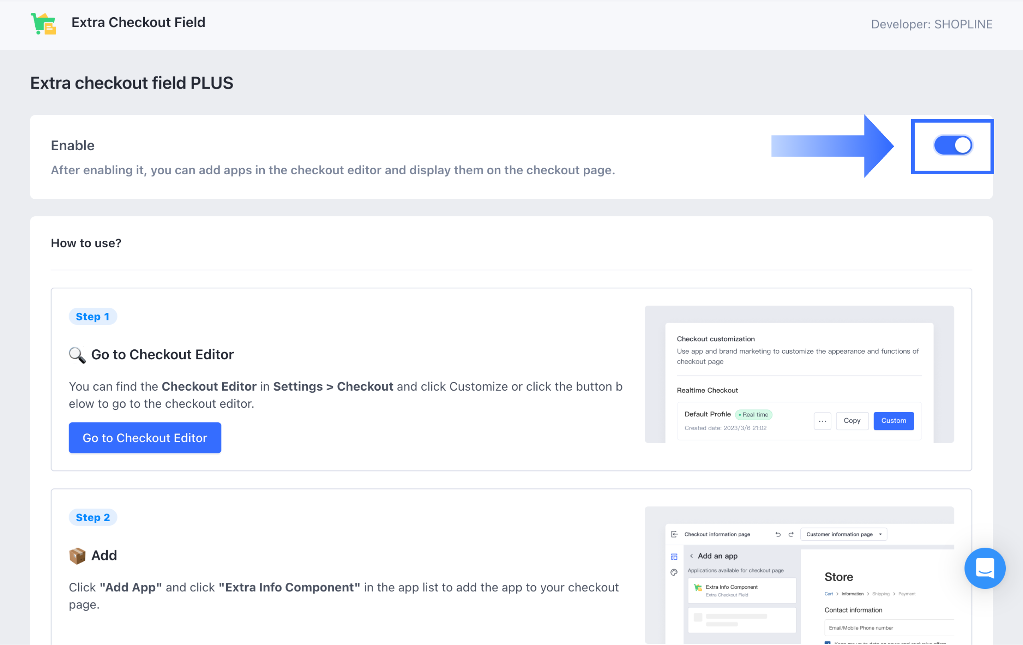The image size is (1023, 645).
Task: Select the layout sections icon in preview sidebar
Action: 674,556
